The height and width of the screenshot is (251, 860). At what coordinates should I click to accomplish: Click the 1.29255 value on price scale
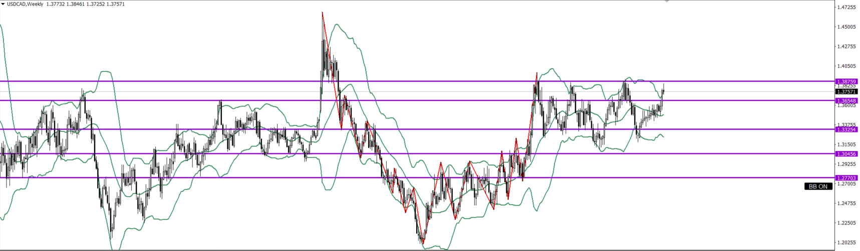pyautogui.click(x=846, y=164)
